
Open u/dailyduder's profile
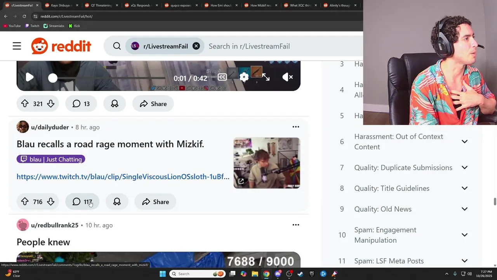(50, 127)
